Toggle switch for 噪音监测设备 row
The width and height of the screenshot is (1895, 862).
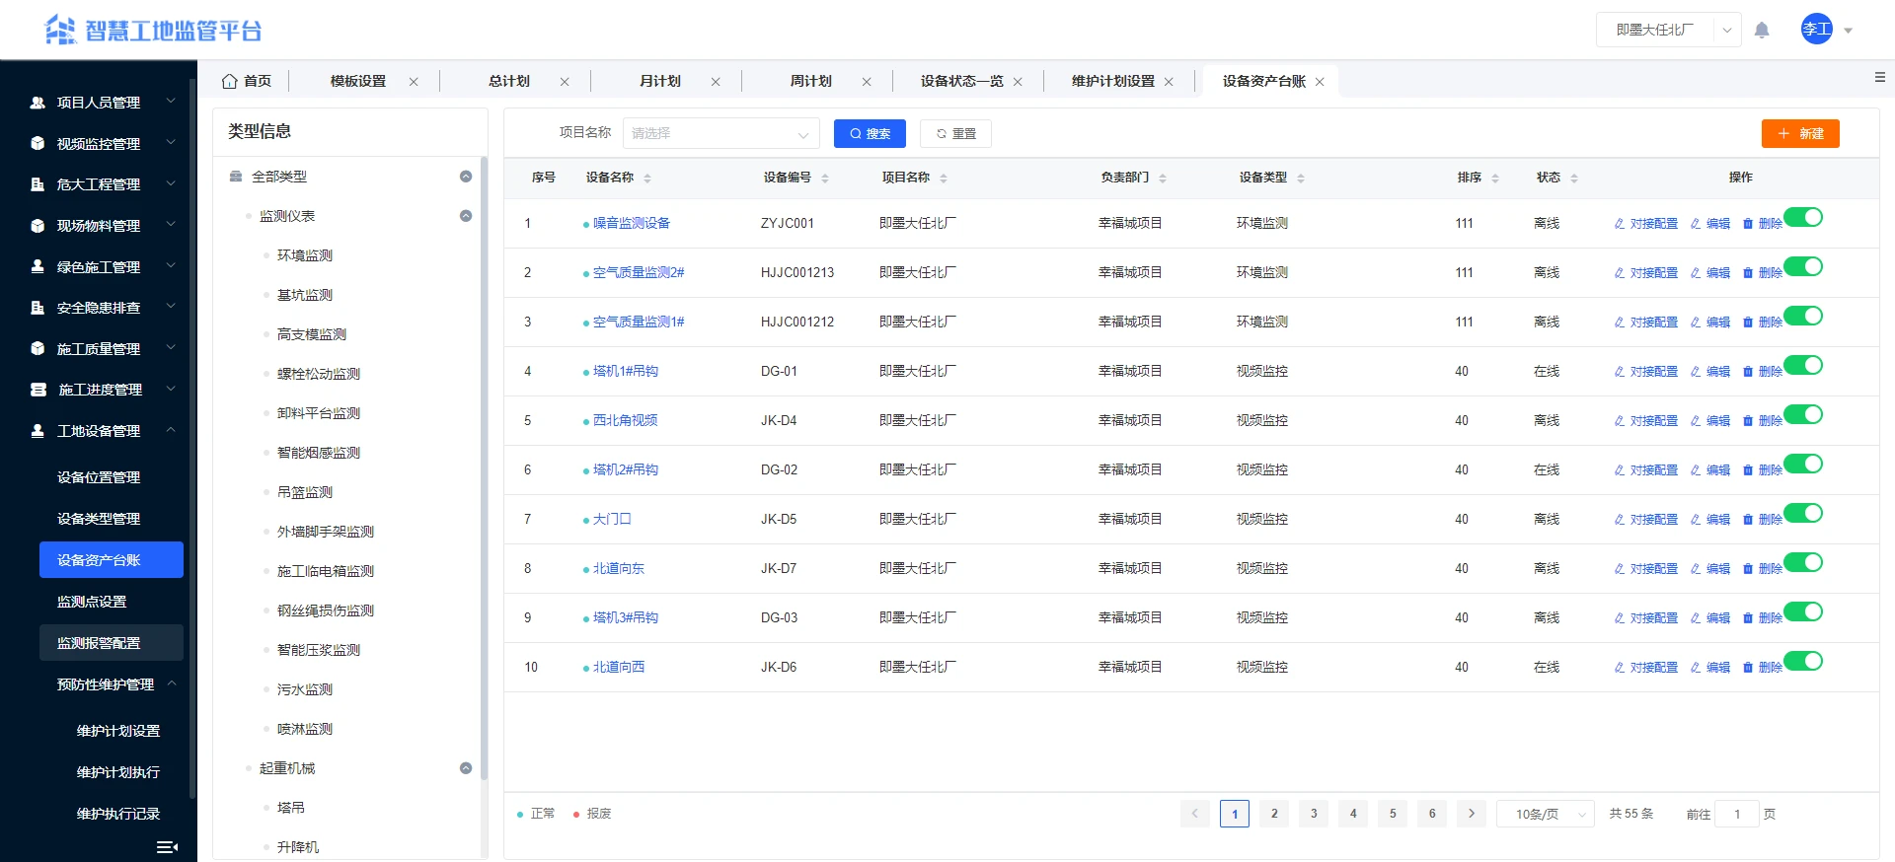(x=1803, y=217)
